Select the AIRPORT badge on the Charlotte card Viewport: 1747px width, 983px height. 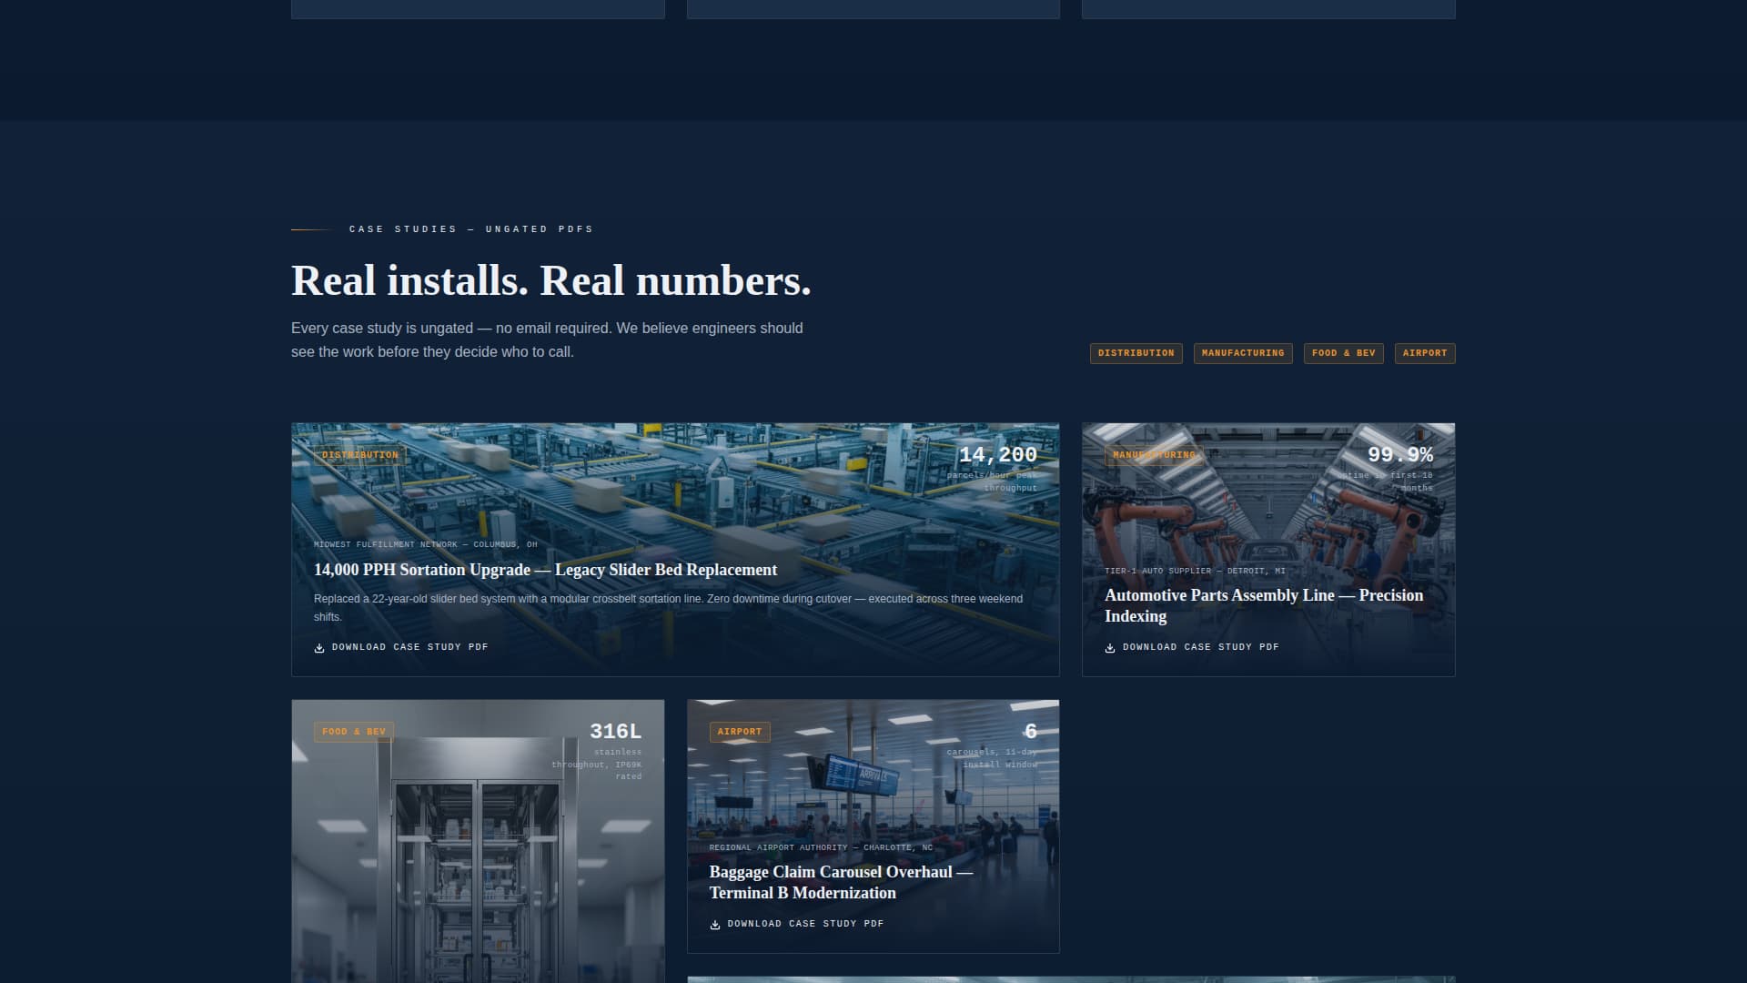point(740,731)
